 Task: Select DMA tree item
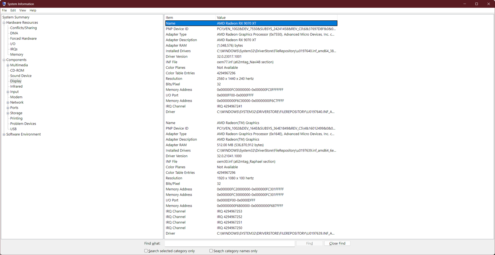tap(14, 33)
